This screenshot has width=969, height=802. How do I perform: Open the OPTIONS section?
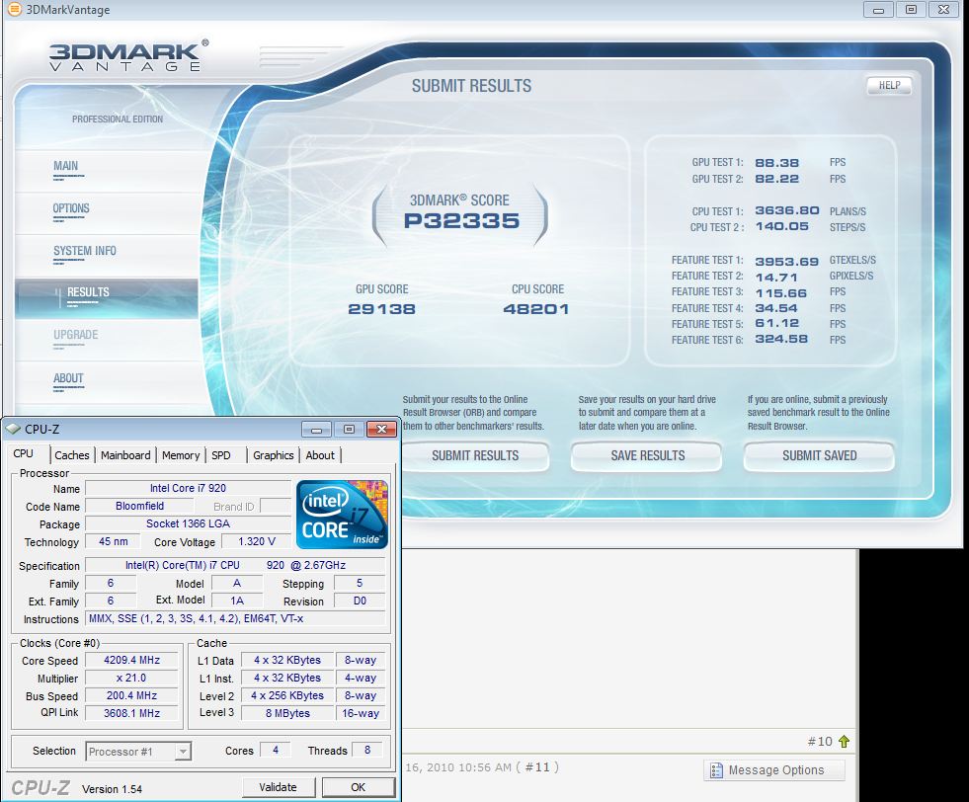point(73,208)
